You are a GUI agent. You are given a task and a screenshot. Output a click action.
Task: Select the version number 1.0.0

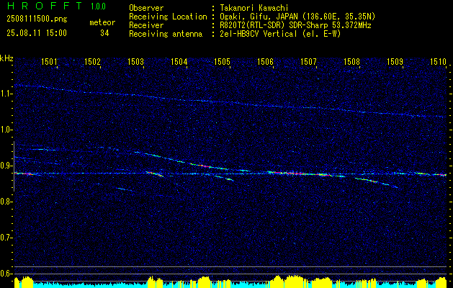point(98,6)
